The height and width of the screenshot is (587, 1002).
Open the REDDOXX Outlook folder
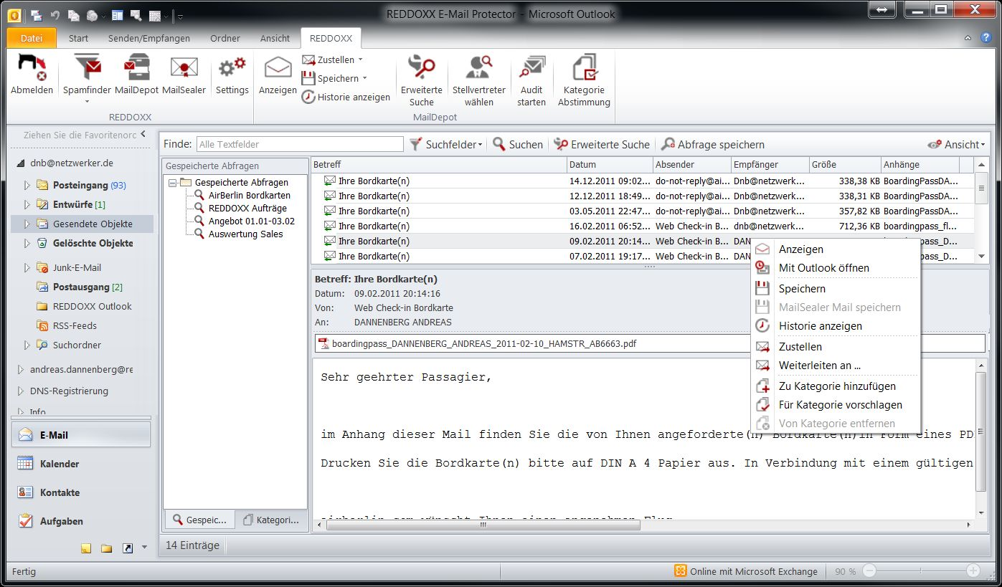(85, 306)
